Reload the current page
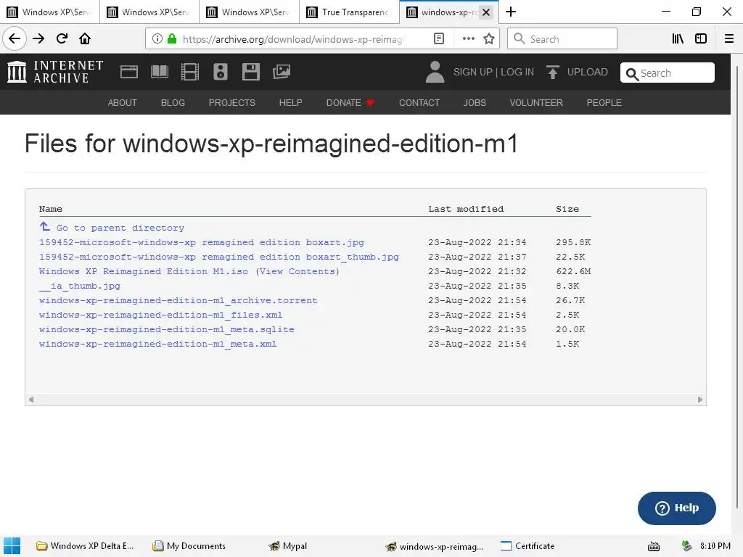This screenshot has width=743, height=557. click(x=62, y=39)
